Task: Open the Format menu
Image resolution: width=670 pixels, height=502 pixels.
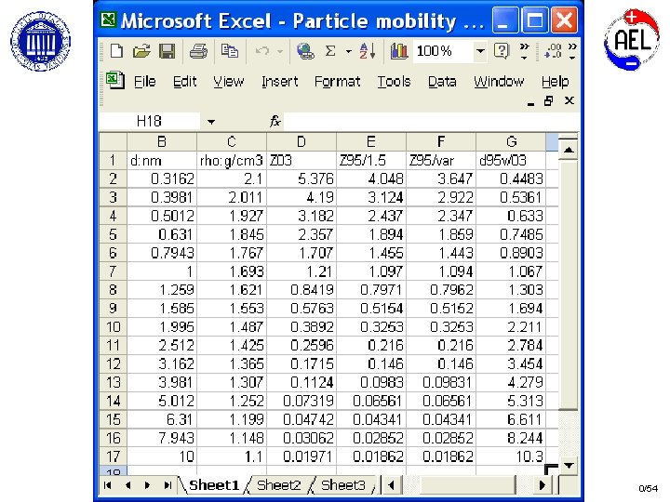Action: click(x=338, y=81)
